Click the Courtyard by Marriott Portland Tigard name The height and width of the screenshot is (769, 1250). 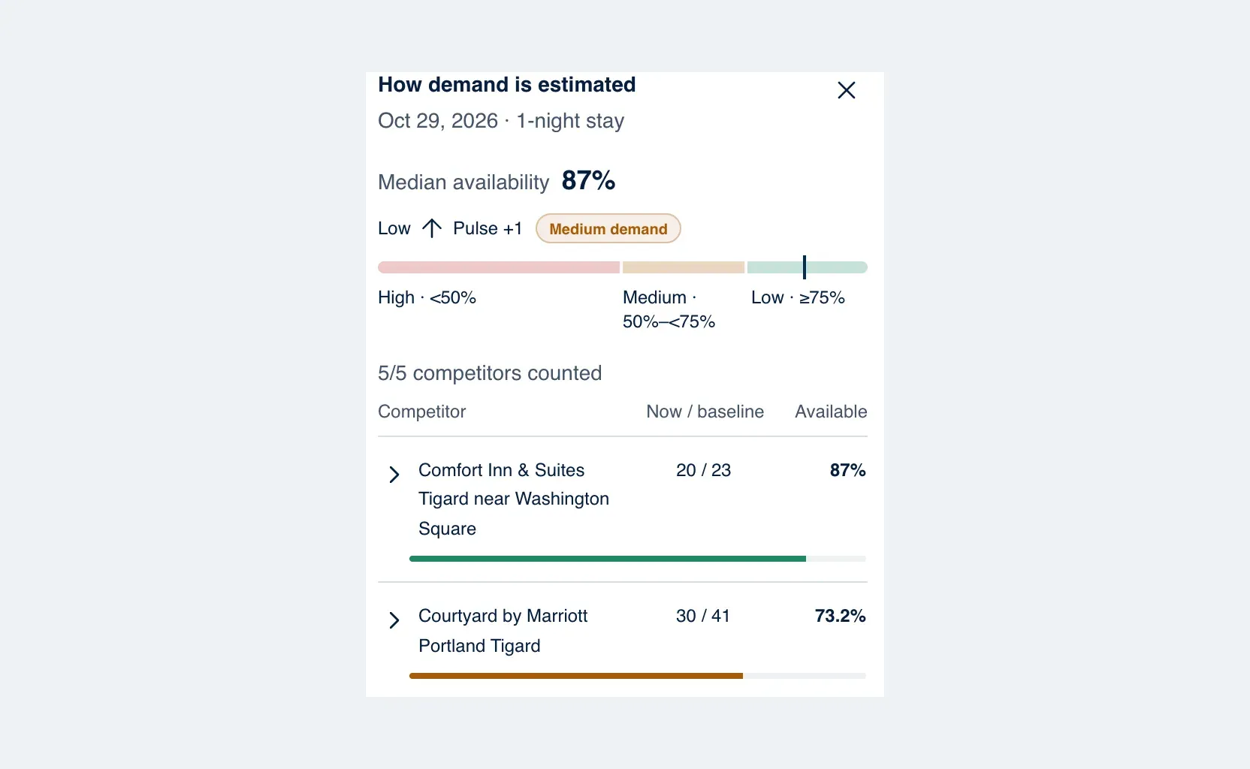(503, 631)
